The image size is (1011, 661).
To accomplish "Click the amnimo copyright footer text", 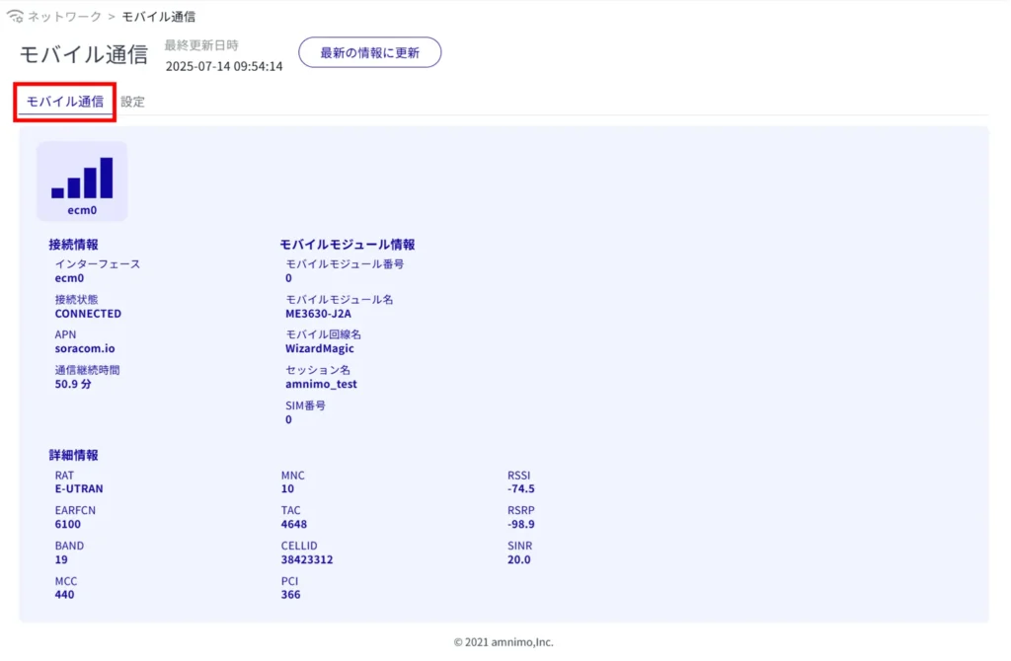I will coord(504,641).
